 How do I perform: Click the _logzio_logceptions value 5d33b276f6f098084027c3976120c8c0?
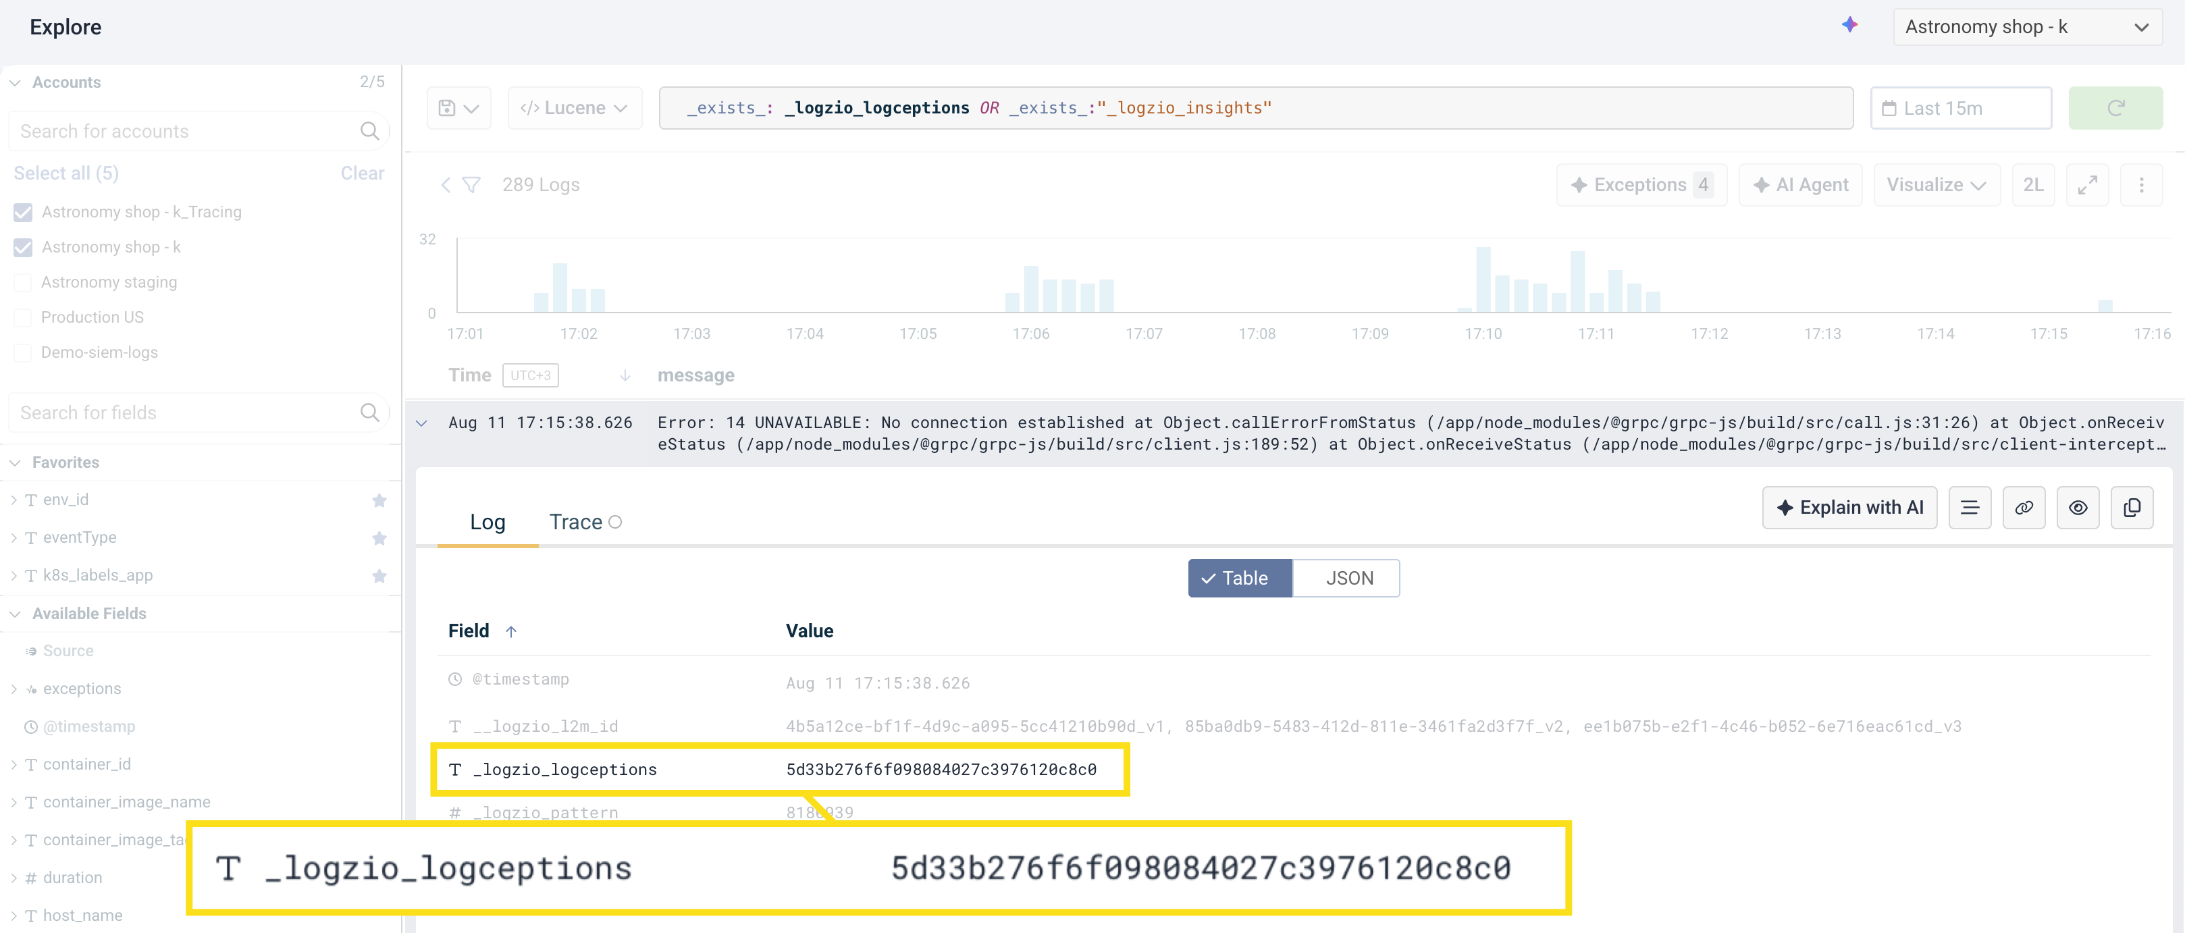[x=941, y=770]
